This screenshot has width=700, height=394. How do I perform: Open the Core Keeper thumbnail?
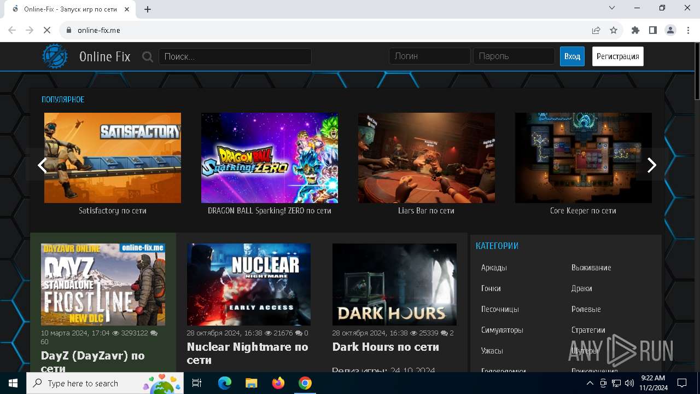tap(584, 158)
